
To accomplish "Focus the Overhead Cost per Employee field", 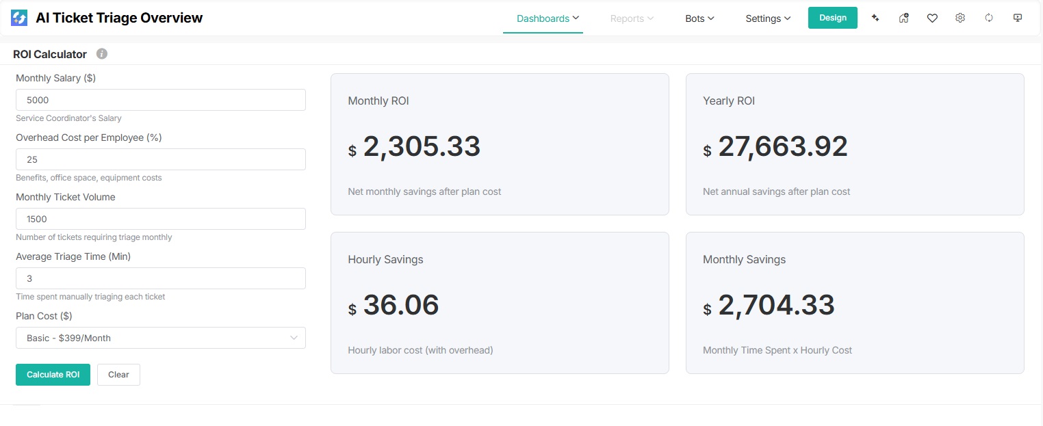I will coord(160,159).
